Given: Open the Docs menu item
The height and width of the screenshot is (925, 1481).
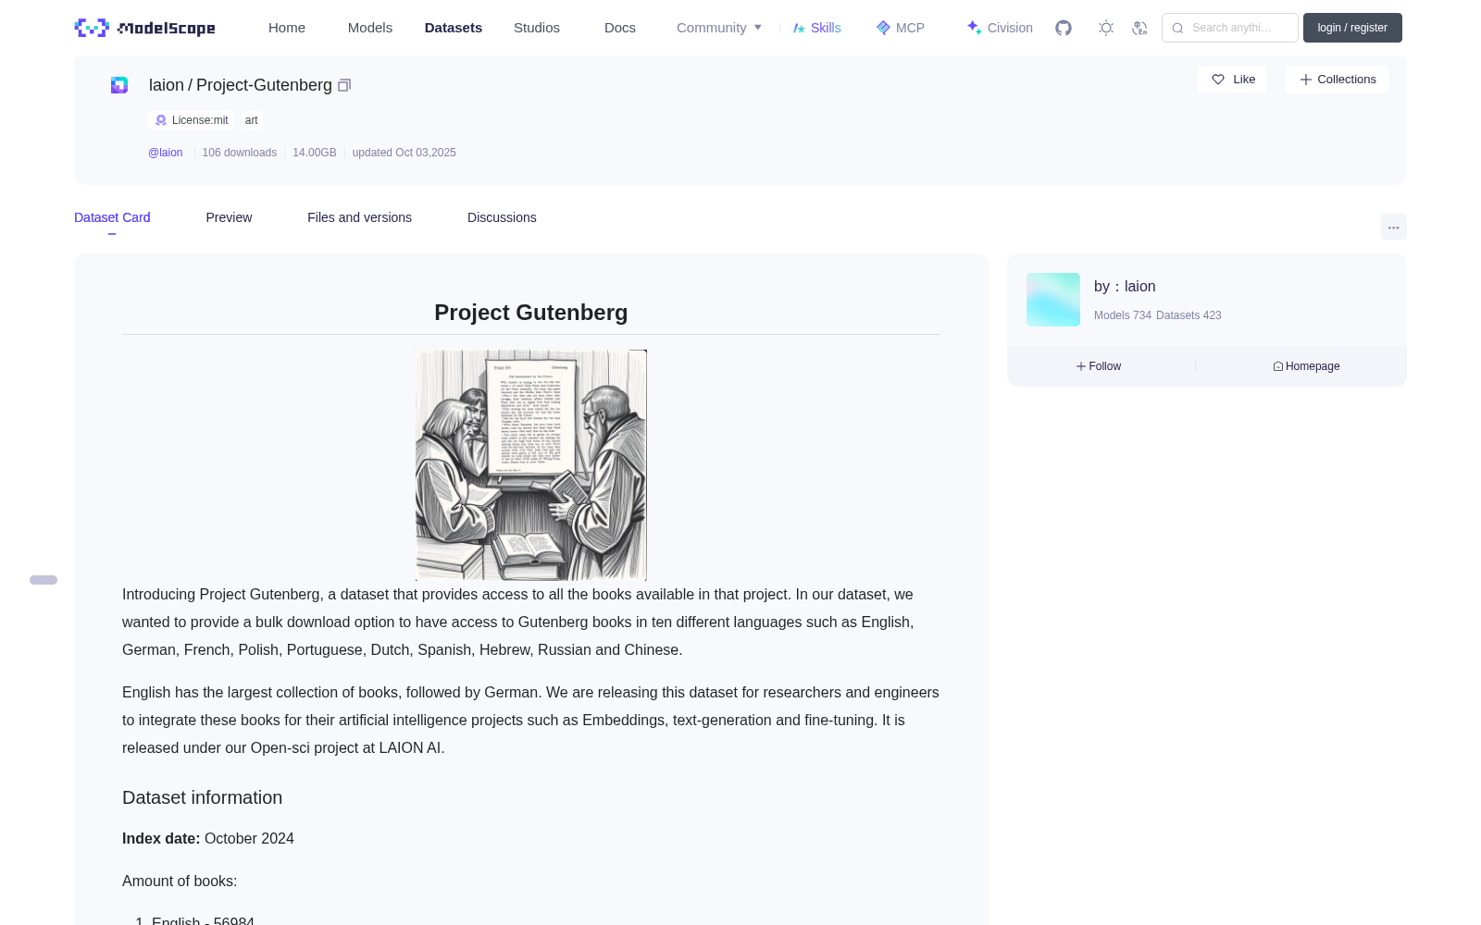Looking at the screenshot, I should [x=620, y=28].
